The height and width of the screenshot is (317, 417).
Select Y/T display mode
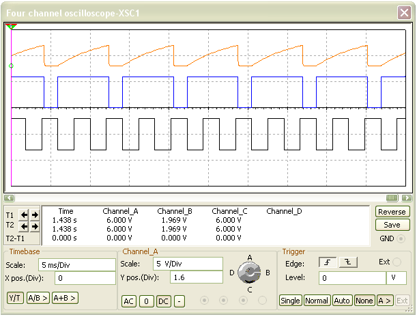pyautogui.click(x=15, y=298)
